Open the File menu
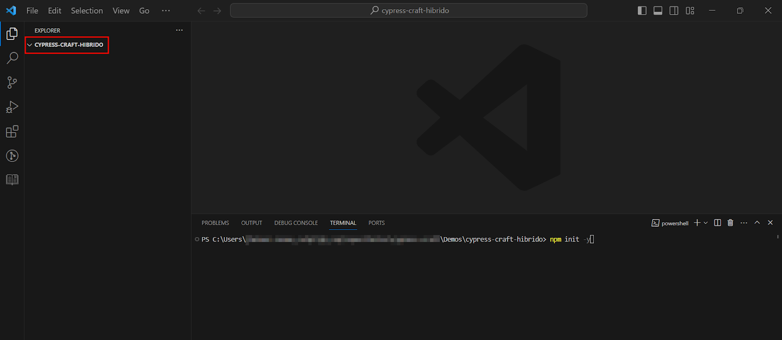This screenshot has height=340, width=782. coord(32,10)
